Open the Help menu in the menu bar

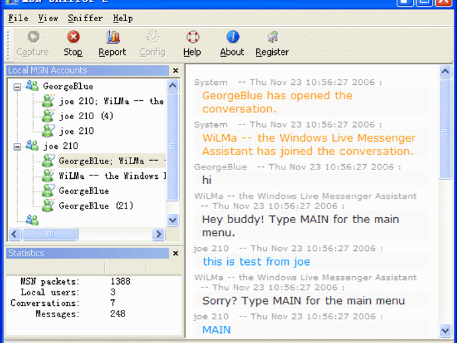pos(123,19)
